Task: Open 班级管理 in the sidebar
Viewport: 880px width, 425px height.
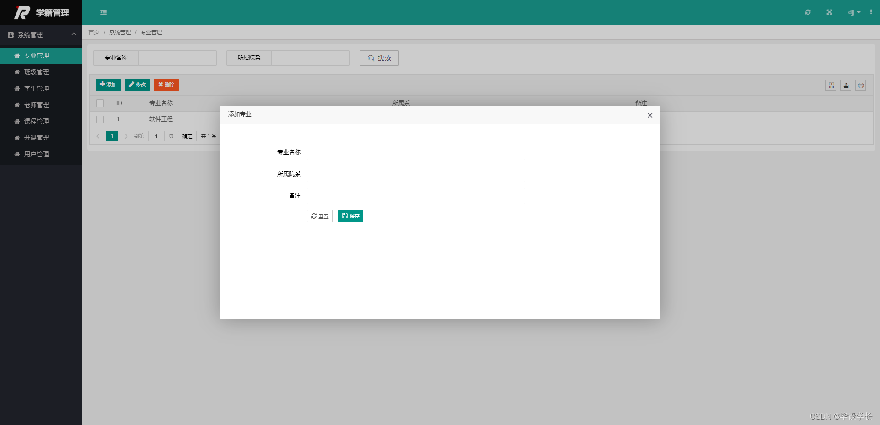Action: click(x=41, y=72)
